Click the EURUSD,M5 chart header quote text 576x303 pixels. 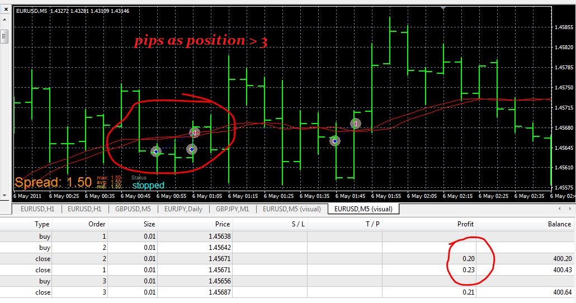tap(73, 11)
